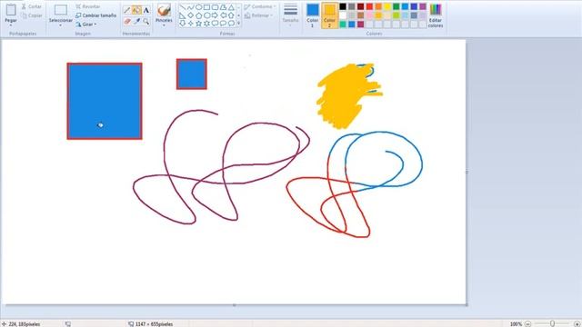Click the Pegar clipboard icon
Screen dimensions: 582x327
tap(11, 10)
